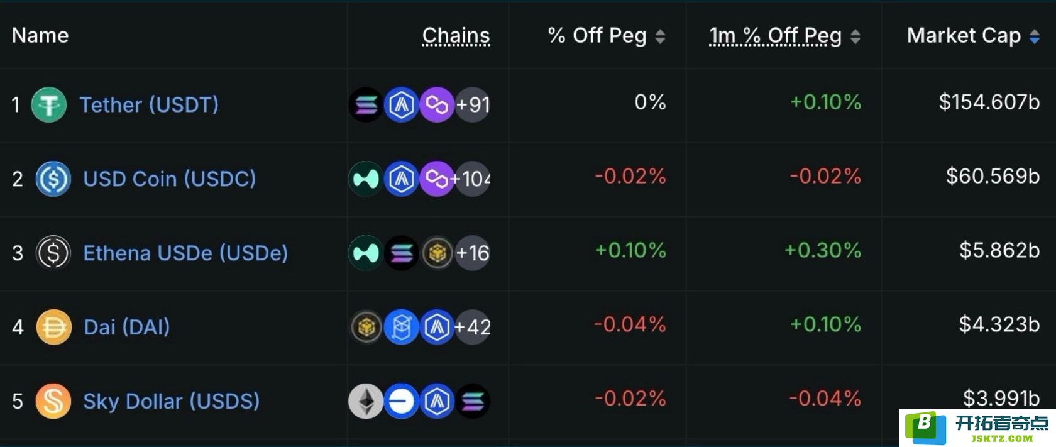The width and height of the screenshot is (1056, 447).
Task: Expand +16 more chains for Ethena USDe
Action: click(x=473, y=253)
